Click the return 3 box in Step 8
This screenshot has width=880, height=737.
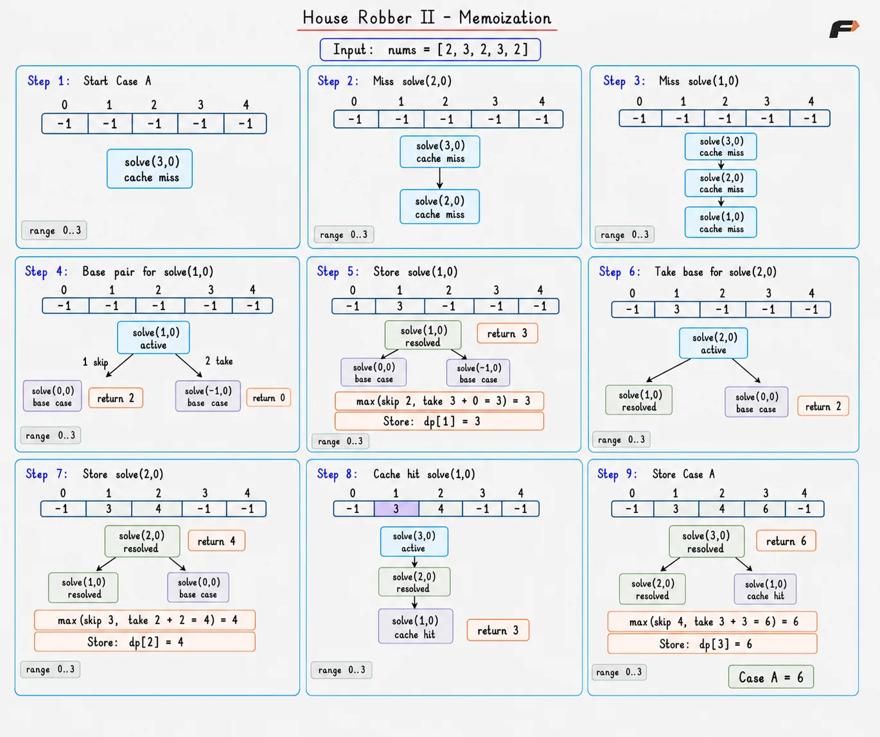(498, 630)
